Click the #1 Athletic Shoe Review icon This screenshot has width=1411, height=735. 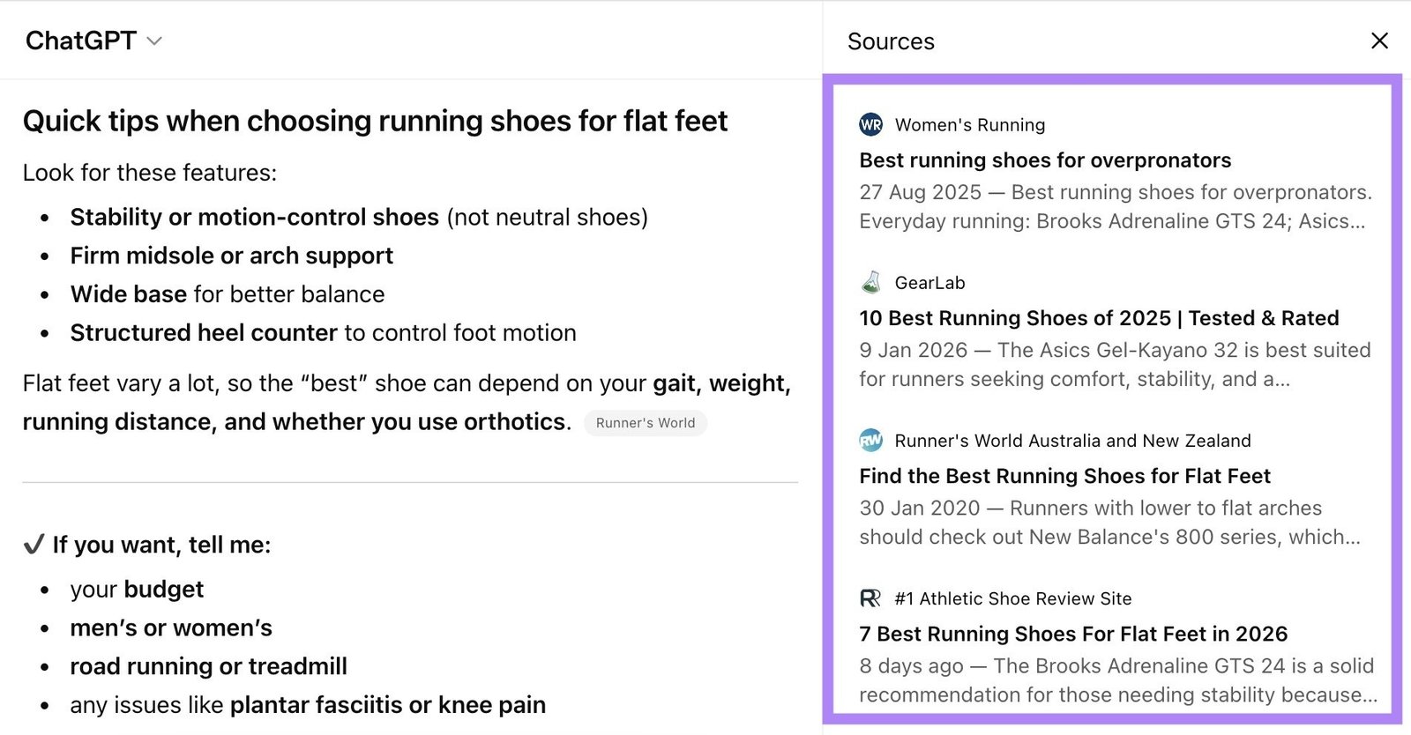click(870, 598)
